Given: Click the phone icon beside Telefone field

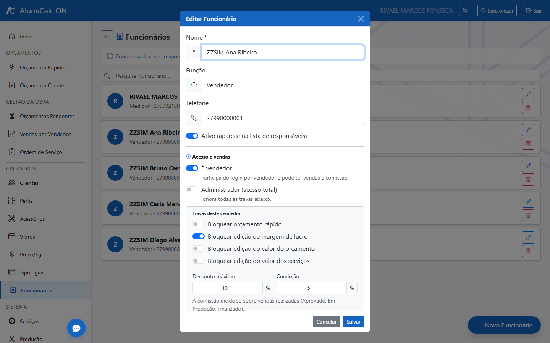Looking at the screenshot, I should [194, 118].
